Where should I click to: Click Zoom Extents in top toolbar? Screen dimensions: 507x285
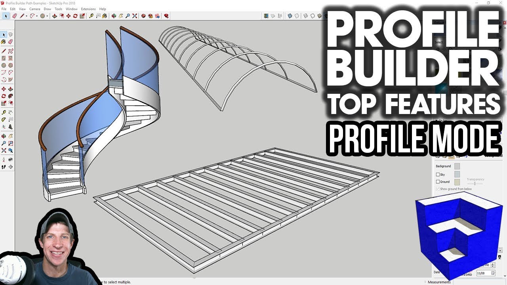tap(134, 16)
